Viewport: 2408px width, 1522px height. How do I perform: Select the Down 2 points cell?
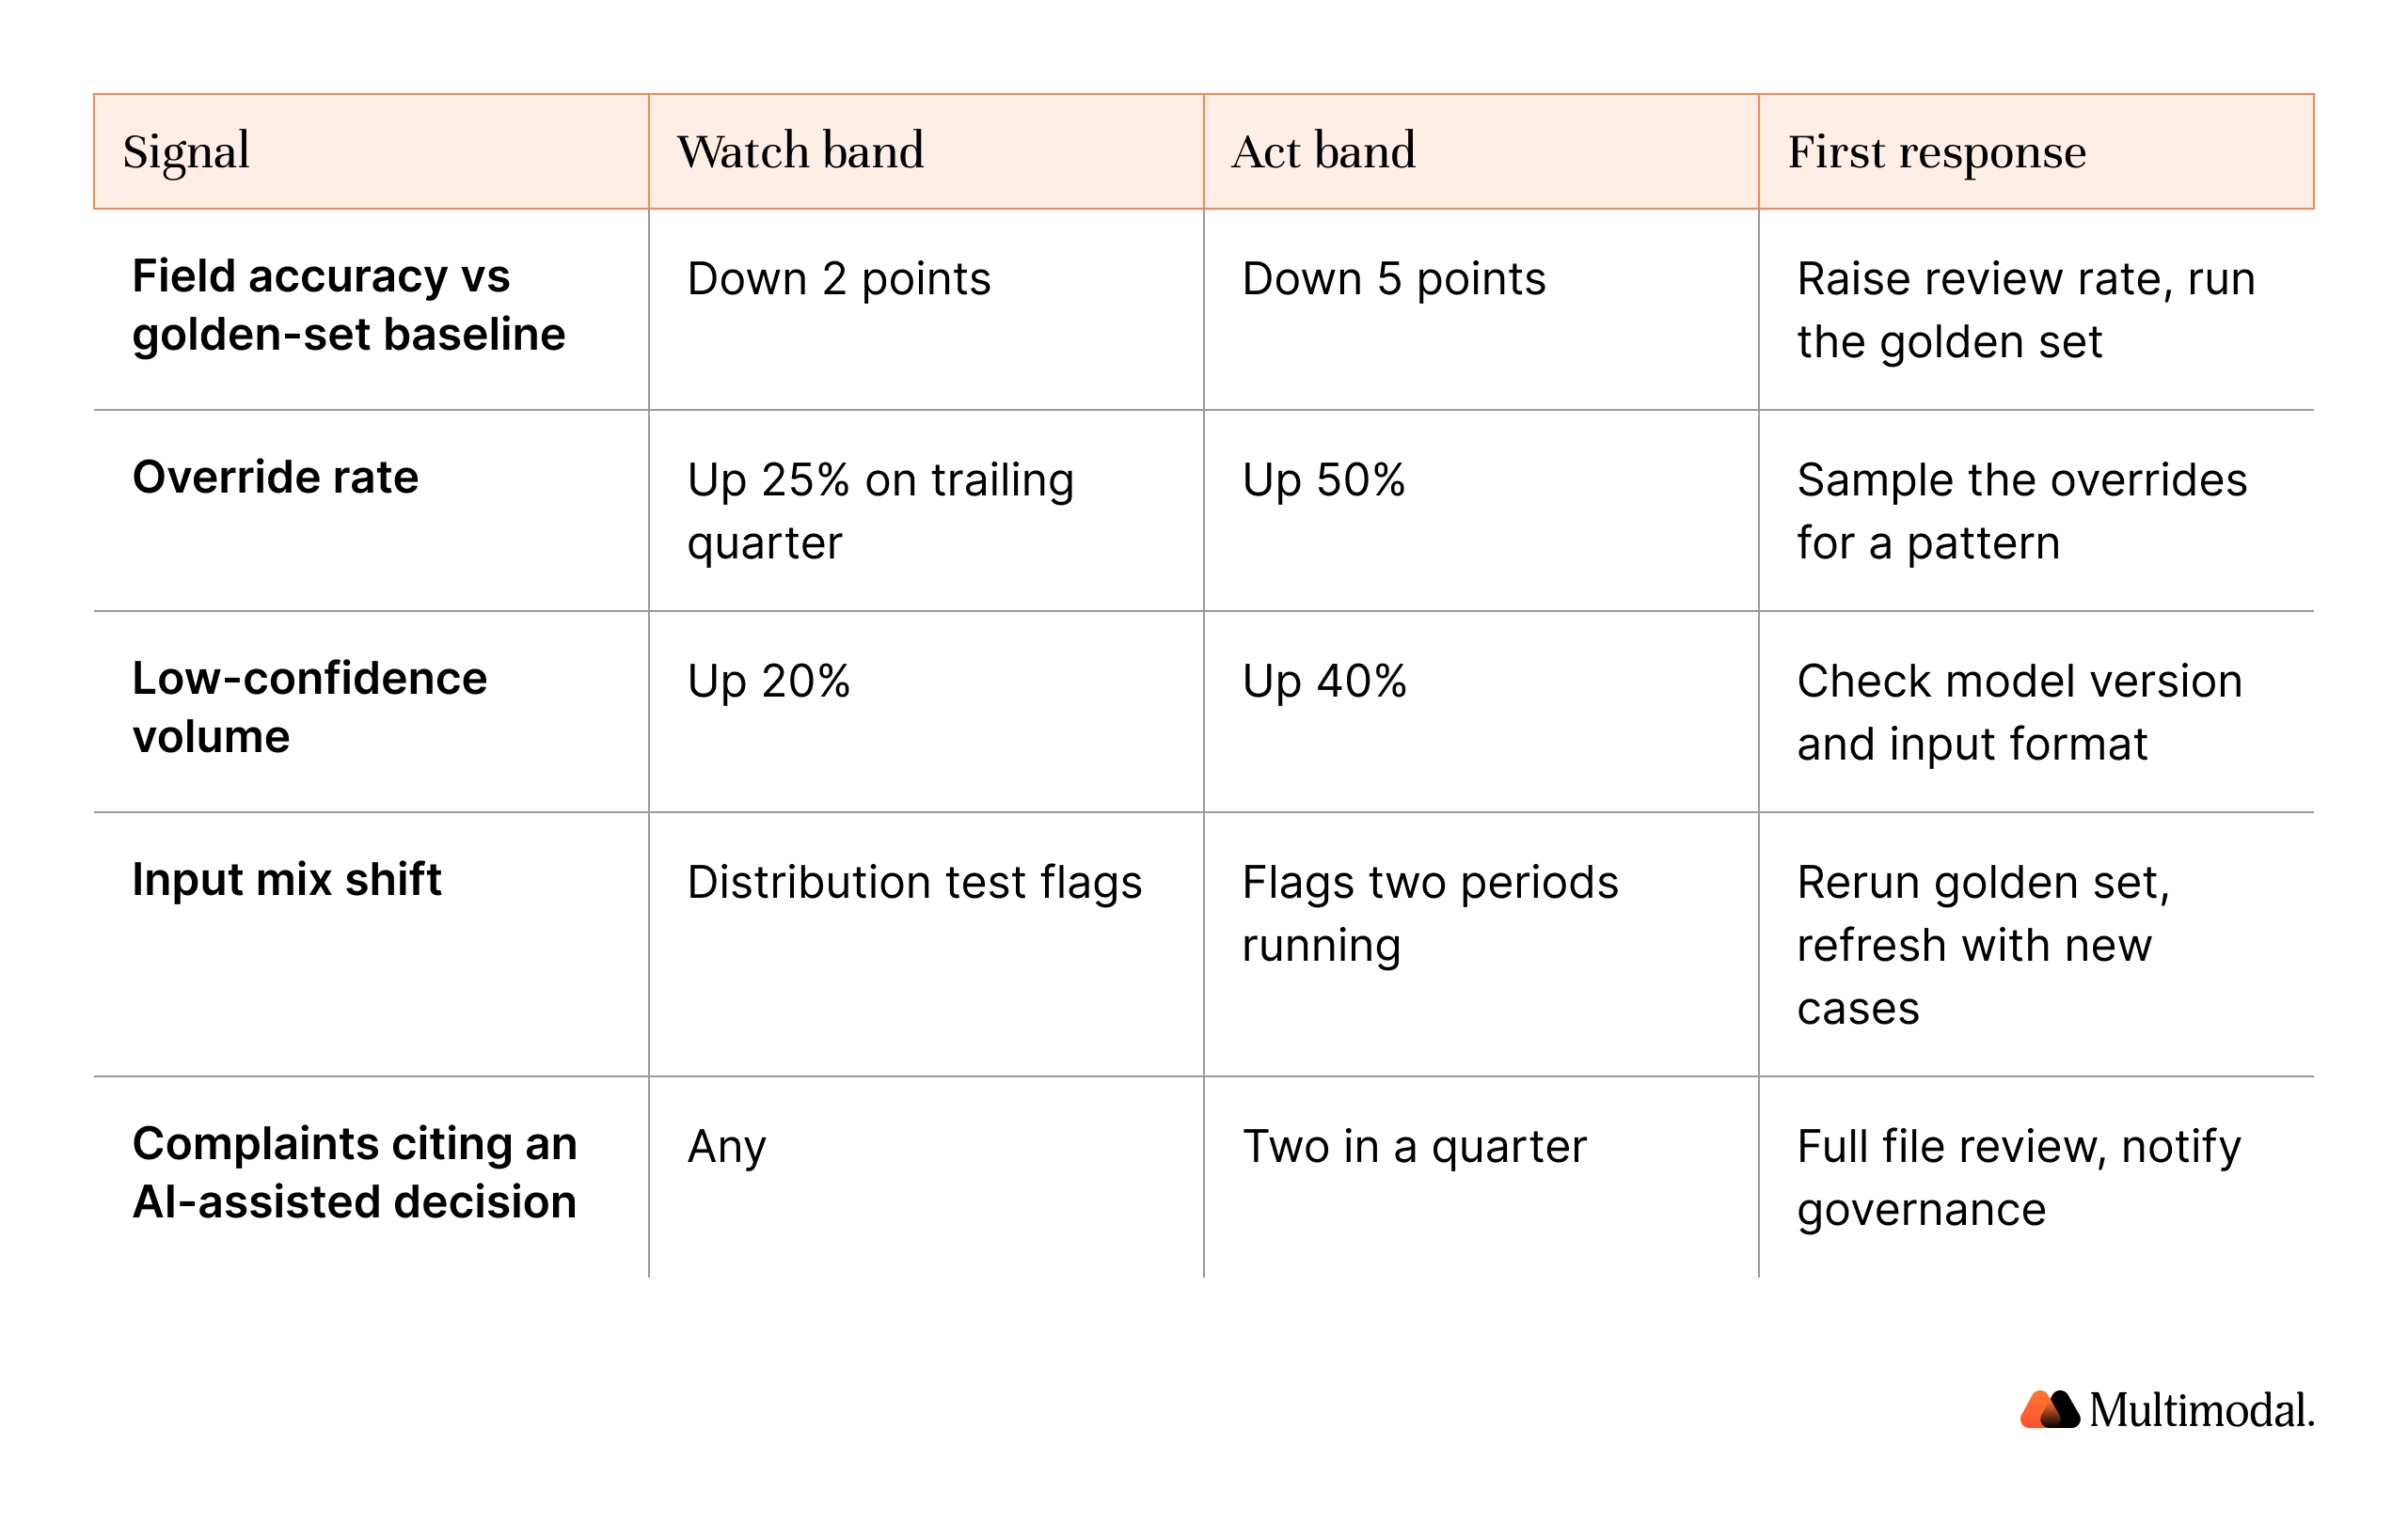838,279
